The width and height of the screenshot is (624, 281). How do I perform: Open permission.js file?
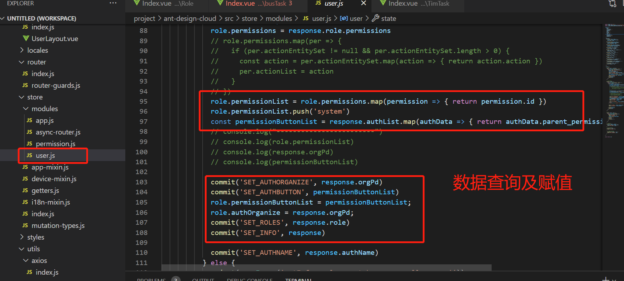point(55,144)
